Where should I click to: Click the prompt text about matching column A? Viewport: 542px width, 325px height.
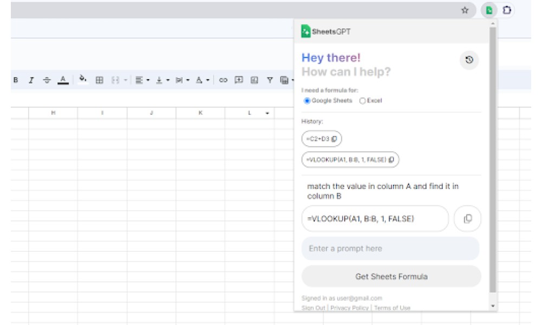tap(383, 191)
